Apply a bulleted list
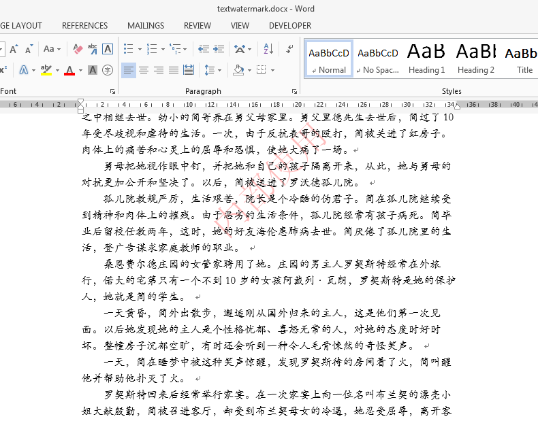This screenshot has height=421, width=538. pyautogui.click(x=128, y=49)
